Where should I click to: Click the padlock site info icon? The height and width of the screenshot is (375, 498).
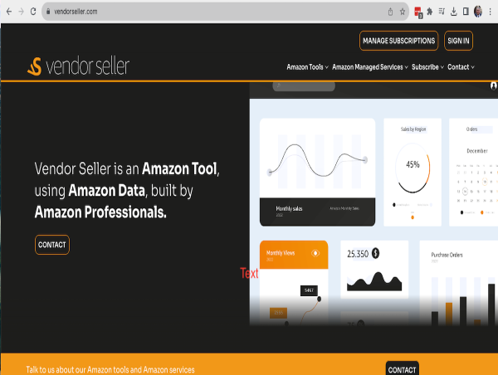(48, 12)
